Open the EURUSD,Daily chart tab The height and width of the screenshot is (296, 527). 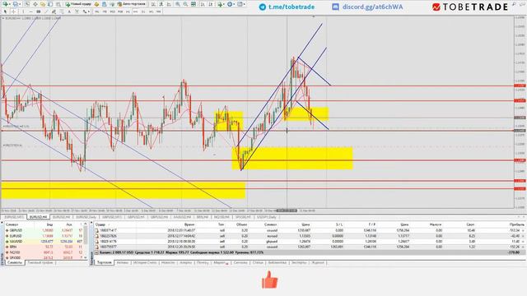(86, 217)
